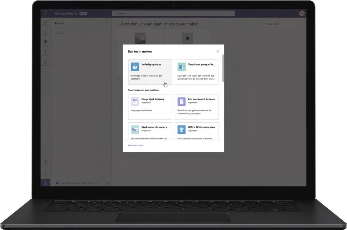Click the 'Lid worden van een team' footer text

pyautogui.click(x=79, y=183)
